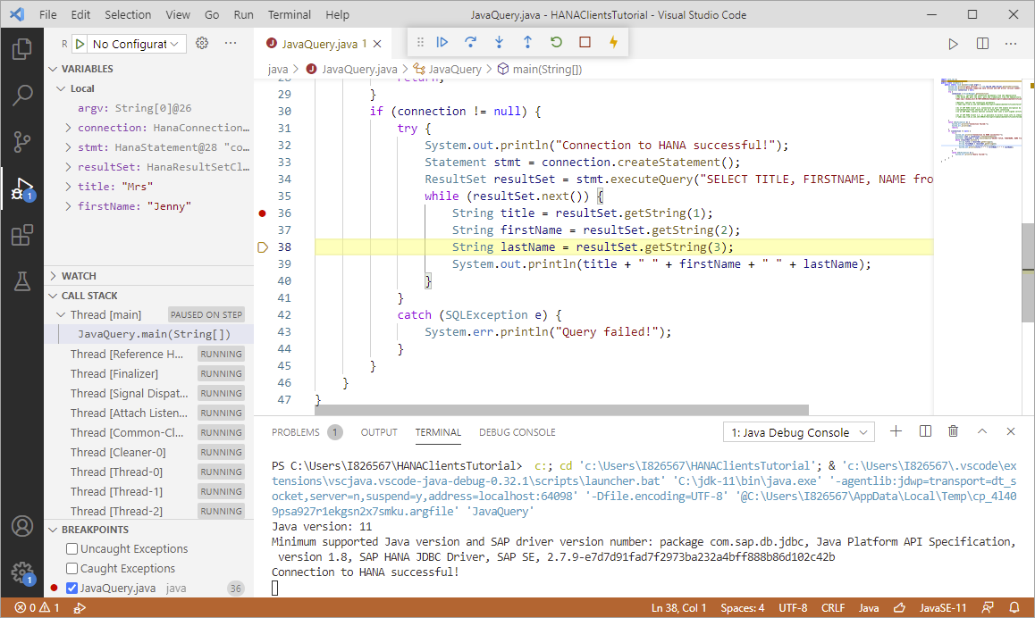This screenshot has height=618, width=1035.
Task: Create a new terminal with plus icon
Action: [896, 431]
